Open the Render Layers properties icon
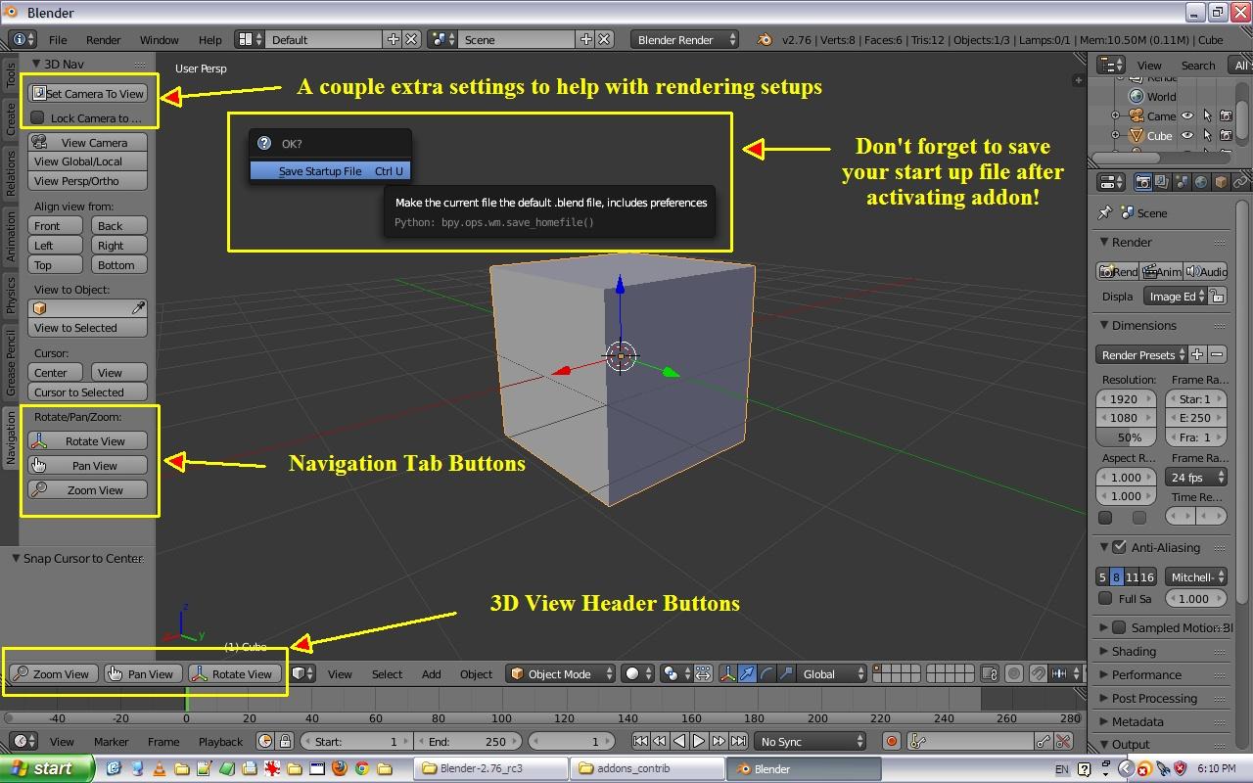 coord(1161,182)
